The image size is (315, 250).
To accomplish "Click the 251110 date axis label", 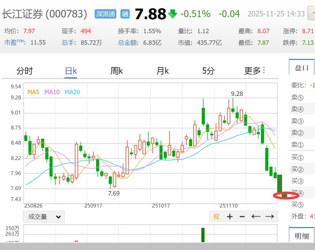I will click(x=229, y=206).
